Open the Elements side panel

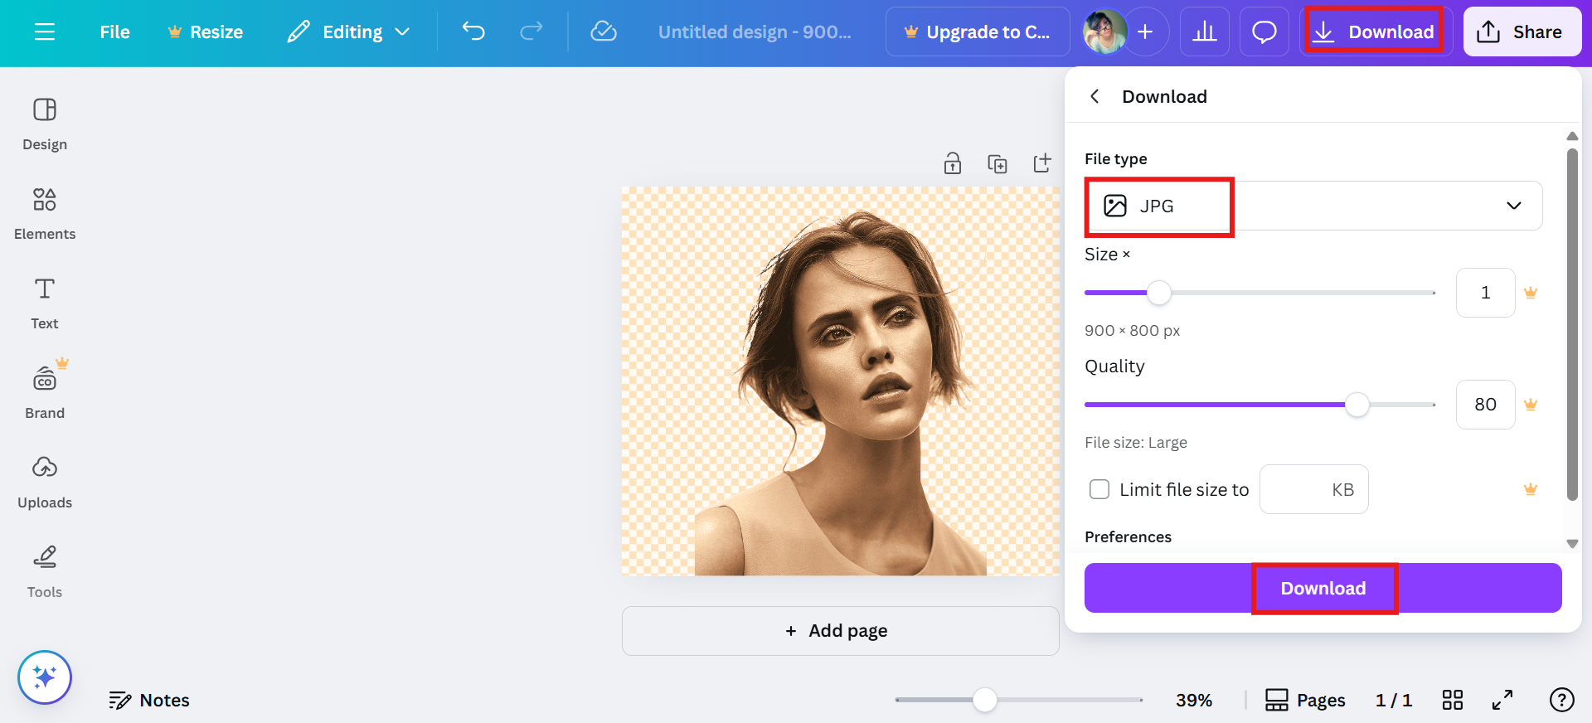click(x=45, y=214)
